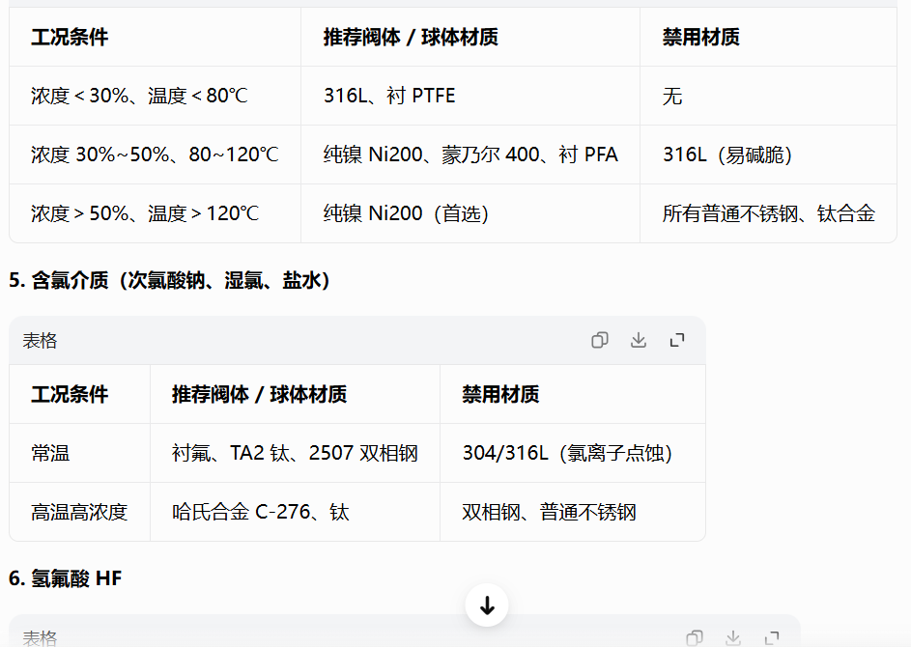
Task: Click cell 316L、衬 PTFE
Action: [x=470, y=96]
